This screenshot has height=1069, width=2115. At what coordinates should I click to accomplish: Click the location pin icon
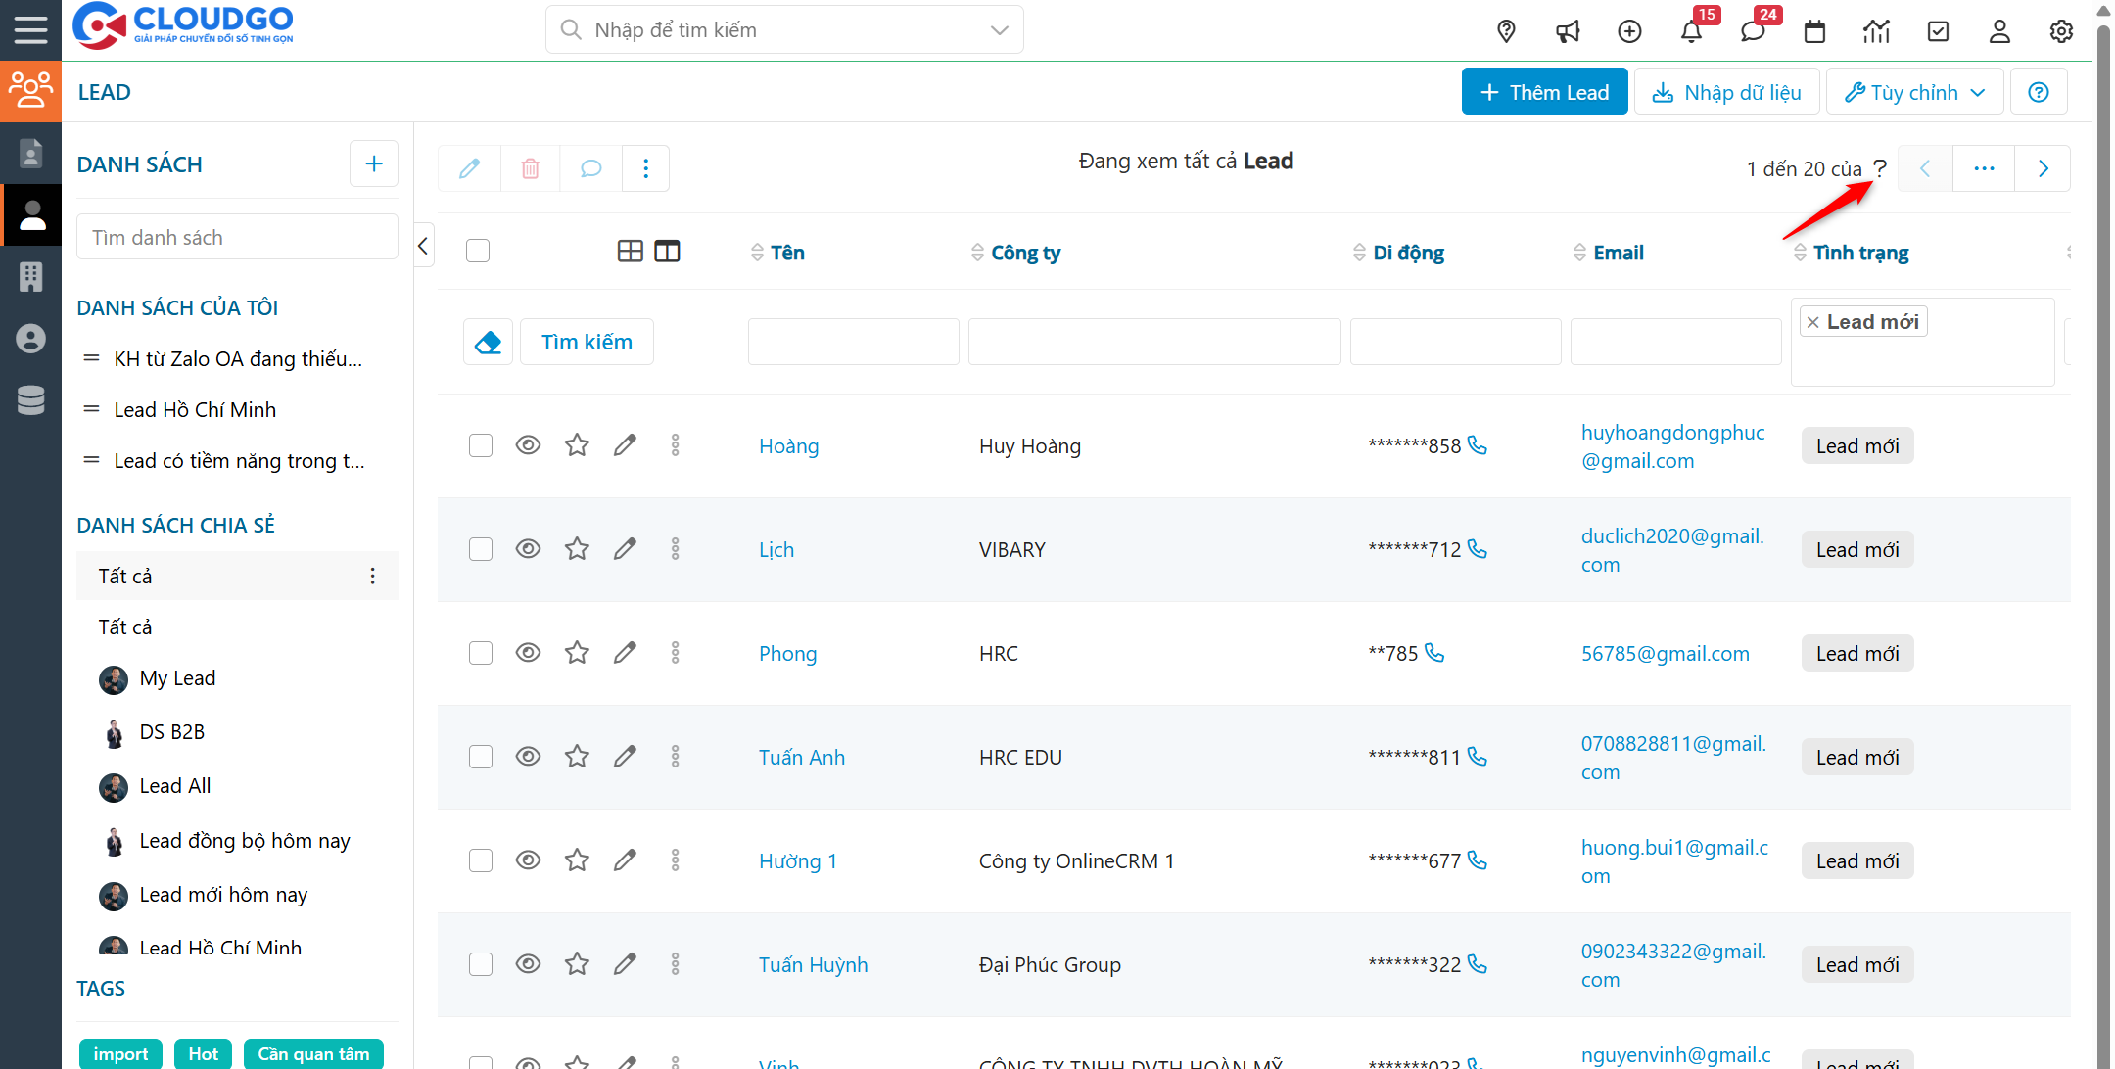pos(1506,31)
